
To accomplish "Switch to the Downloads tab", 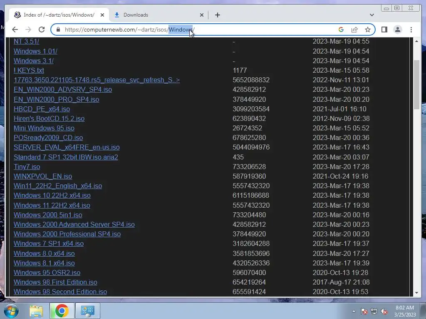I will pyautogui.click(x=159, y=15).
